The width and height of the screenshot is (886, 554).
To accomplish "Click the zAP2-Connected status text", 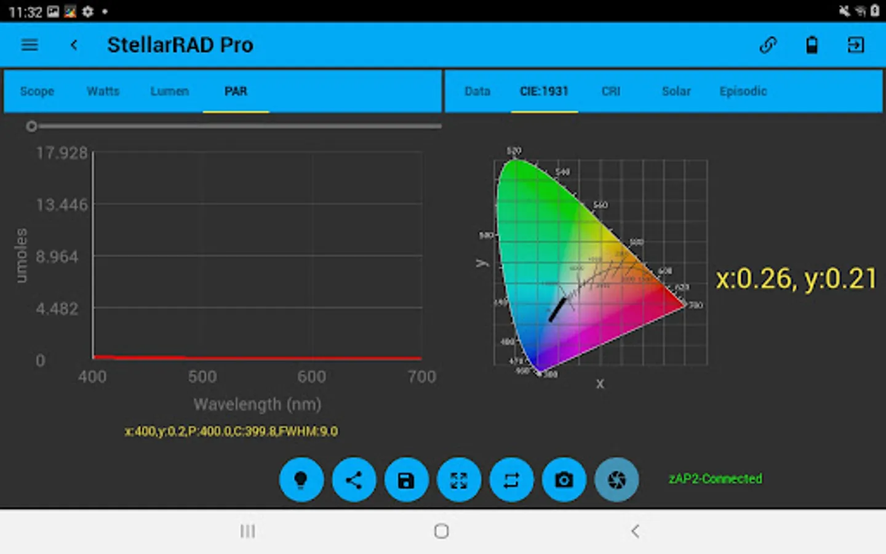I will [715, 479].
